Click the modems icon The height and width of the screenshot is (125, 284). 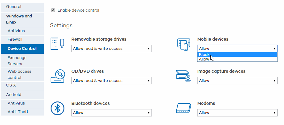pos(183,108)
